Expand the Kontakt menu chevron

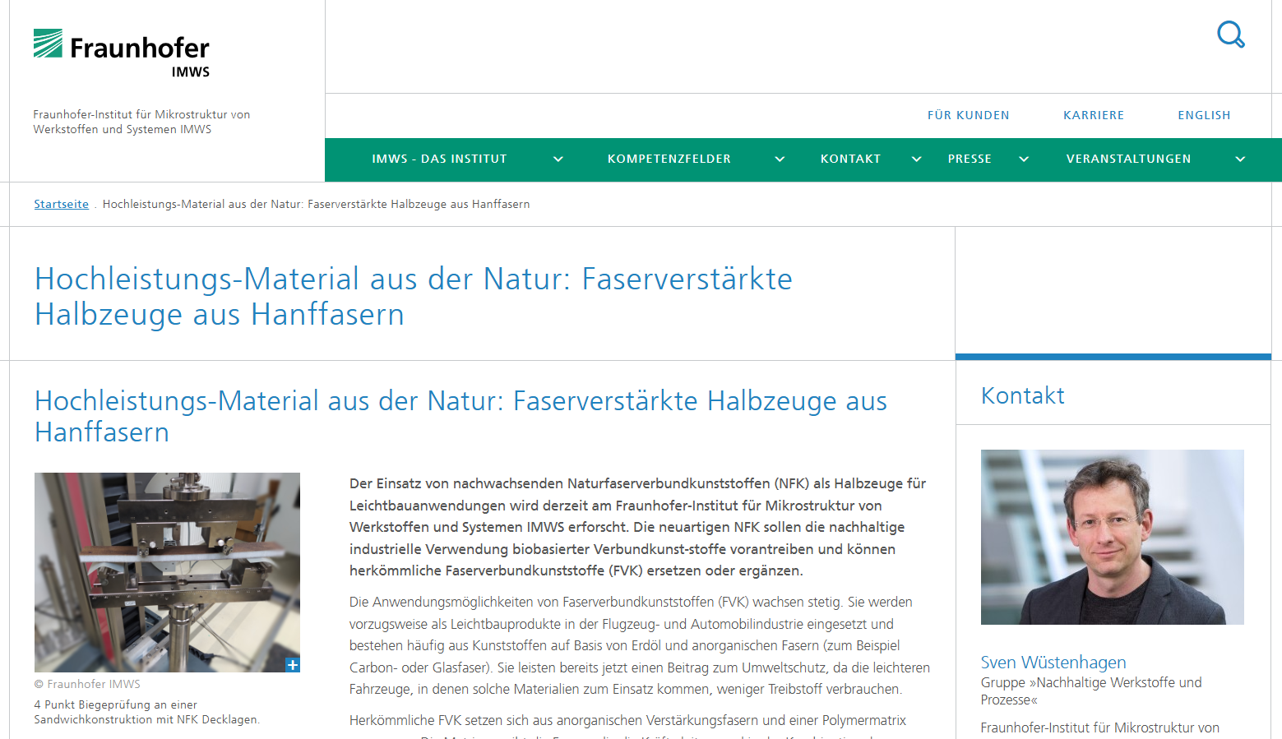pyautogui.click(x=917, y=159)
